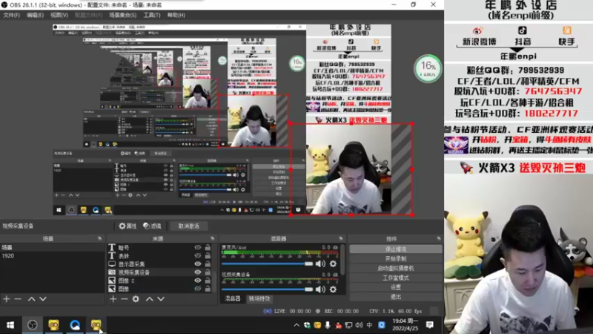Mute 麦克风/Aux speaker icon
593x334 pixels.
(320, 263)
